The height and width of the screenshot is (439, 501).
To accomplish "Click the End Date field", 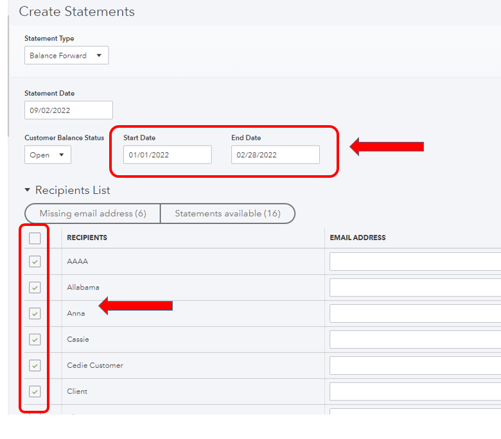I will (275, 155).
